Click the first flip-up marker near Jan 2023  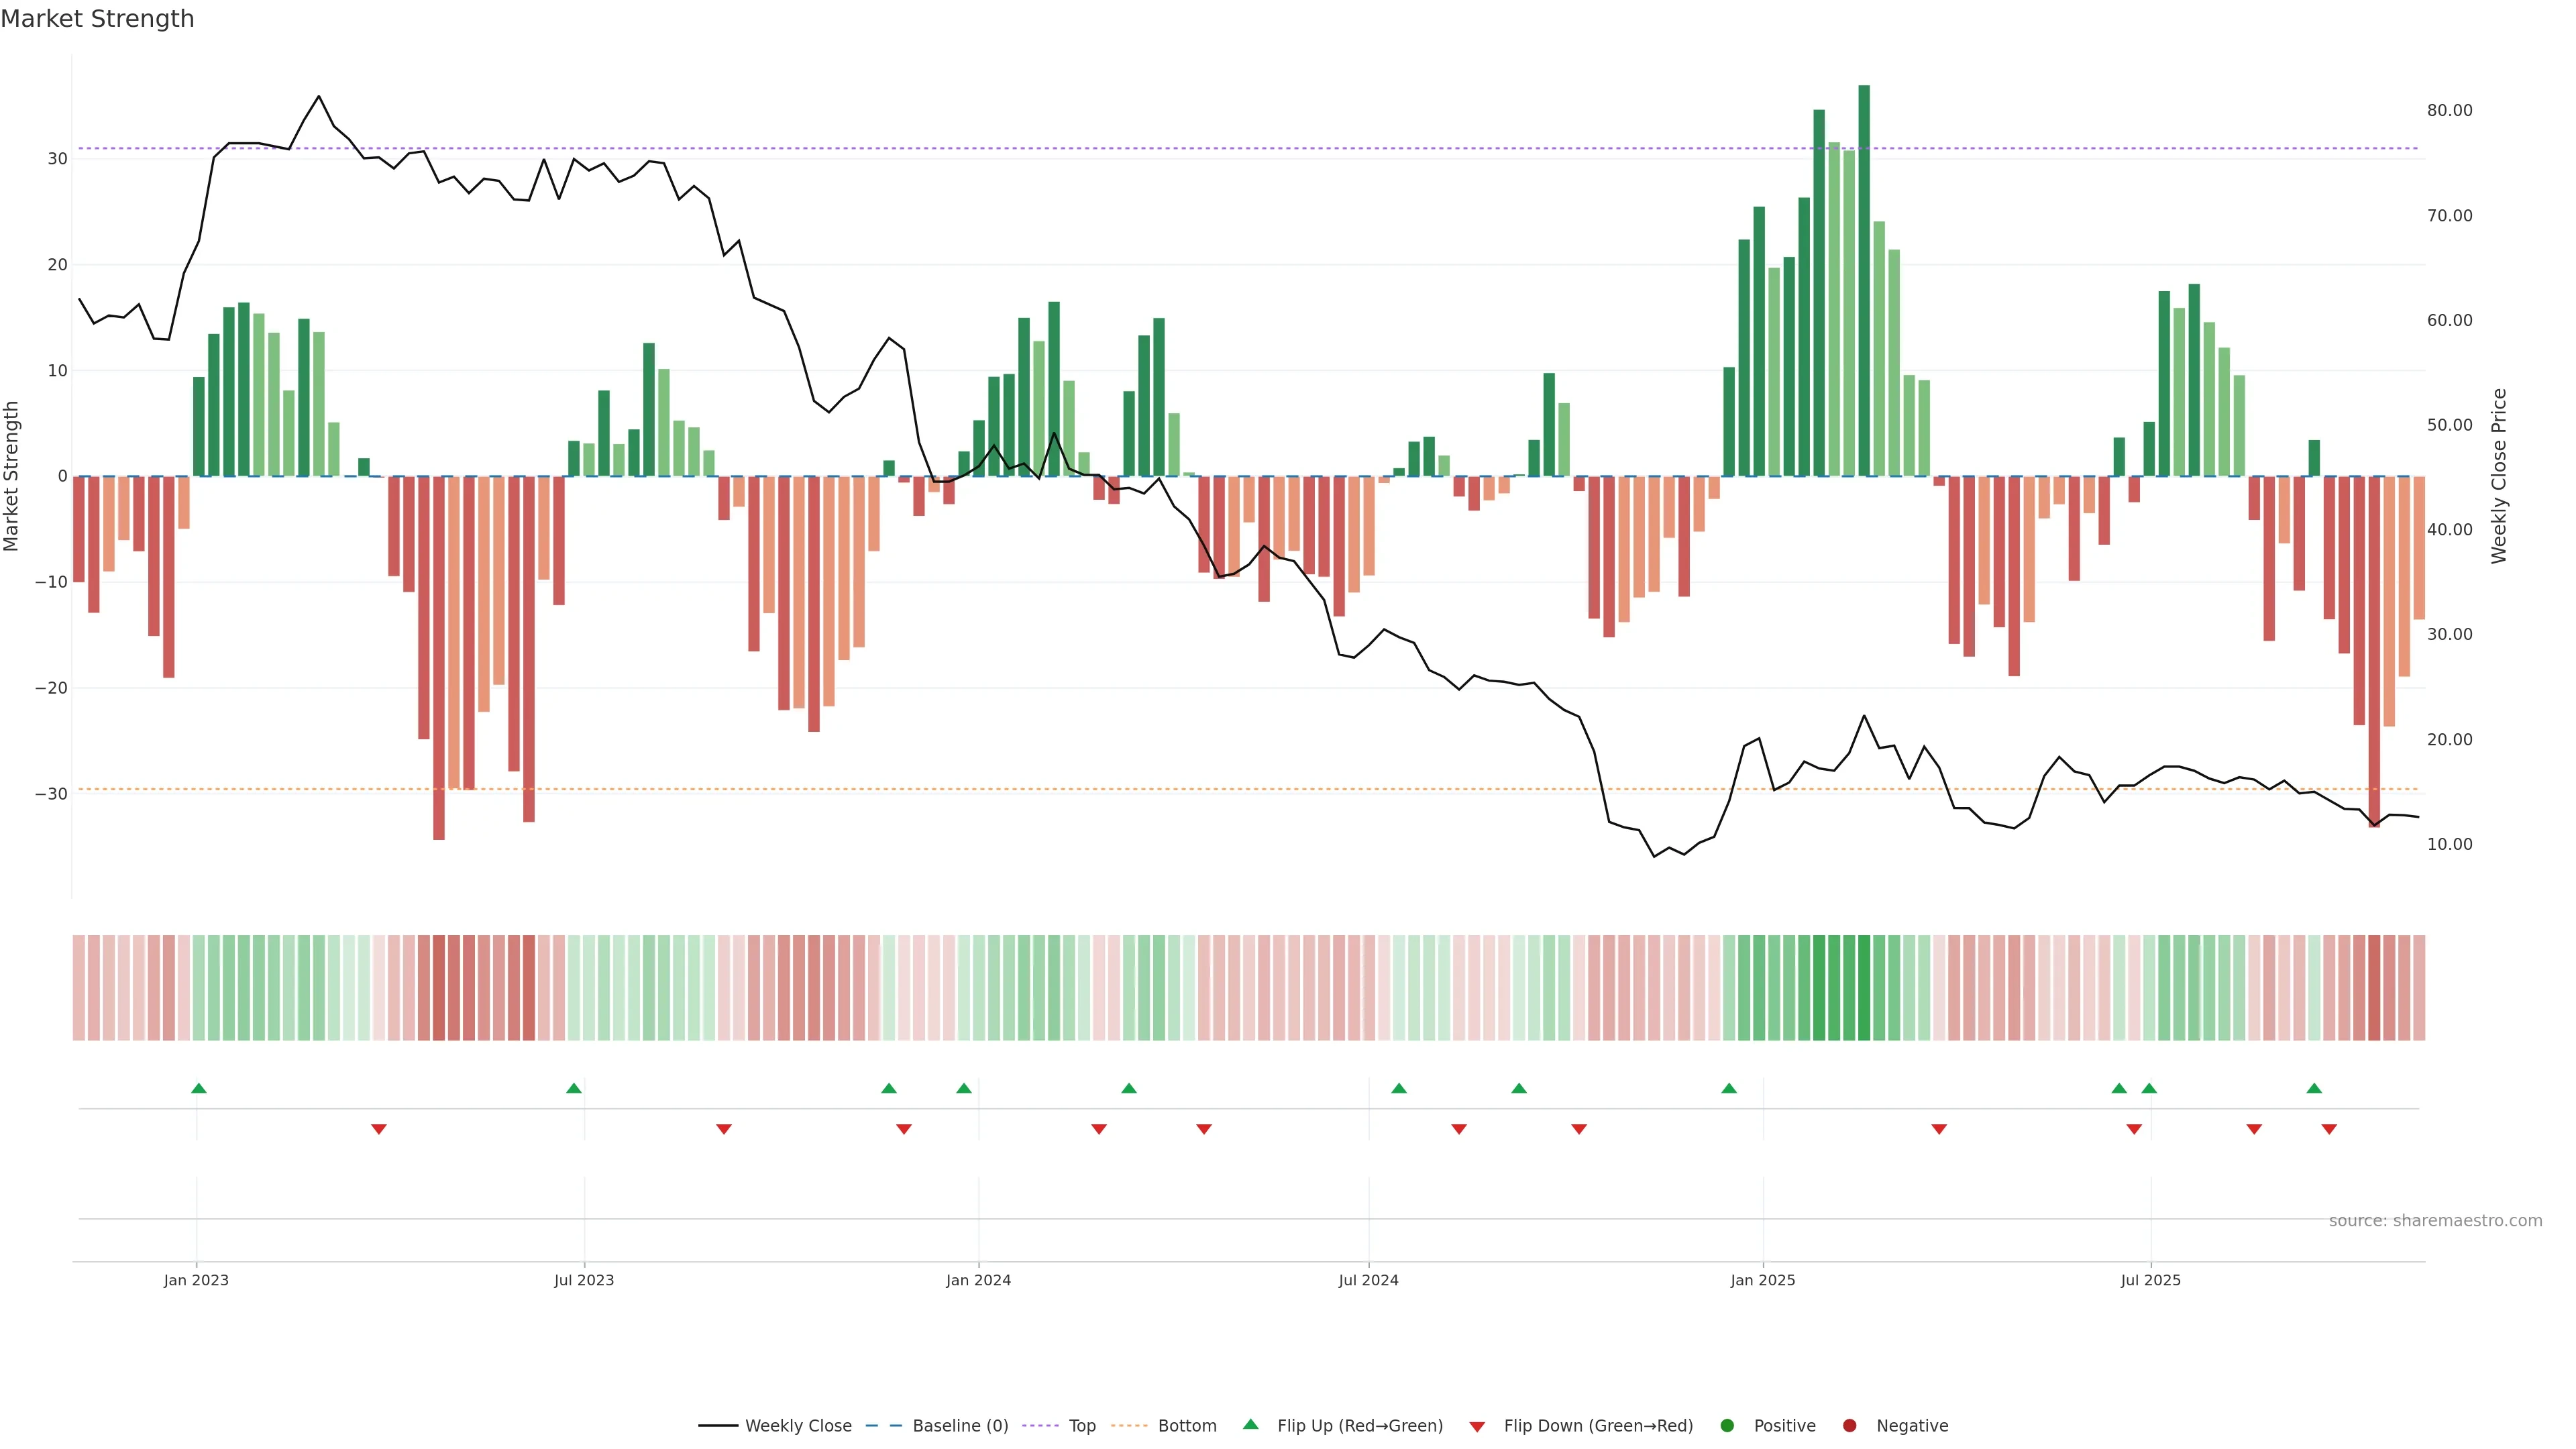(199, 1088)
